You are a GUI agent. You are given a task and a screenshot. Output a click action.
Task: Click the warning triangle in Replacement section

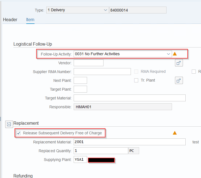point(175,133)
